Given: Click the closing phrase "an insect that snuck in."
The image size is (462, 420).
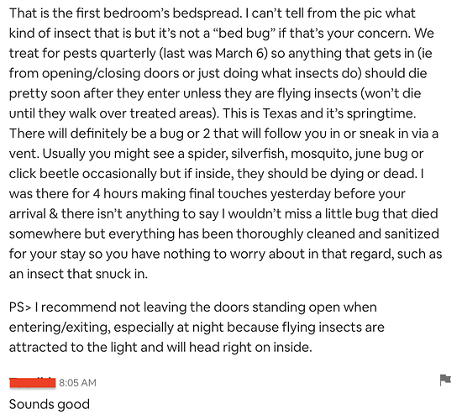Looking at the screenshot, I should tap(78, 274).
